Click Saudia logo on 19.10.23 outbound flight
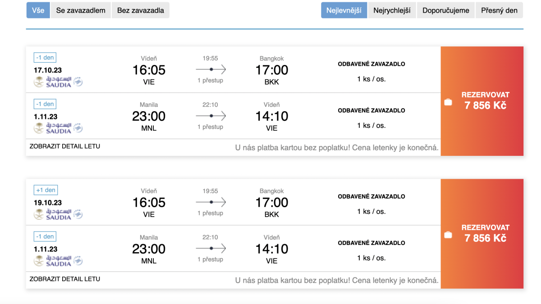Viewport: 541px width, 304px height. (58, 214)
